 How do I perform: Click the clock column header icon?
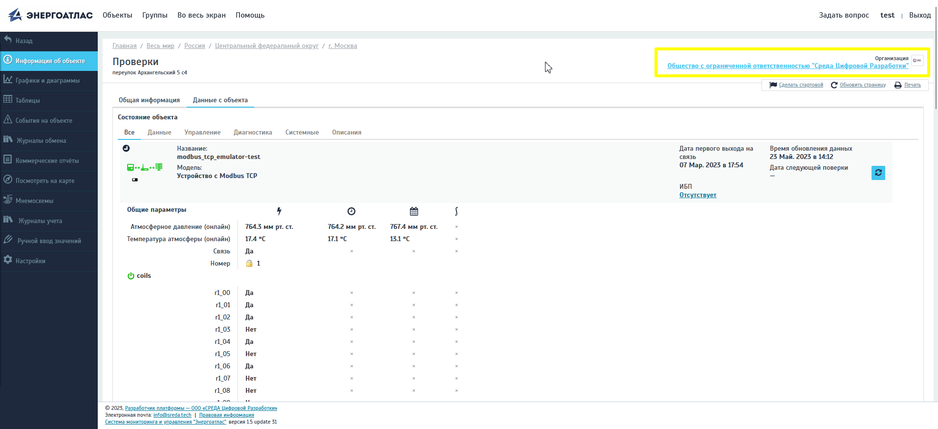pos(351,211)
